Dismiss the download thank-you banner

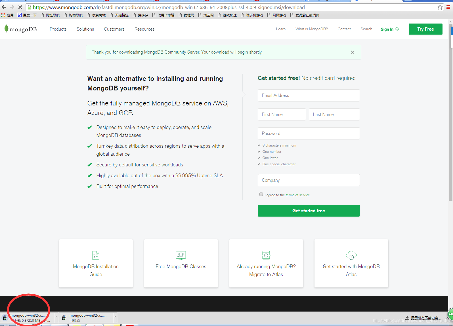352,52
